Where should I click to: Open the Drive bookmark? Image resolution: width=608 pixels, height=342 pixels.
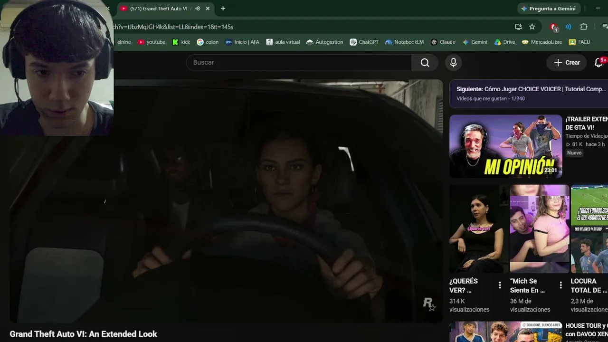pyautogui.click(x=504, y=42)
